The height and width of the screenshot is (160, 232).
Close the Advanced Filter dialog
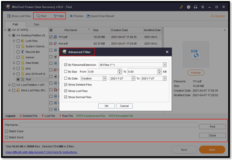pos(167,52)
